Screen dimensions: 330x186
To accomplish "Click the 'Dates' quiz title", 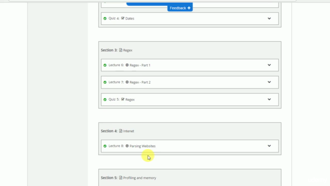I will [x=129, y=19].
